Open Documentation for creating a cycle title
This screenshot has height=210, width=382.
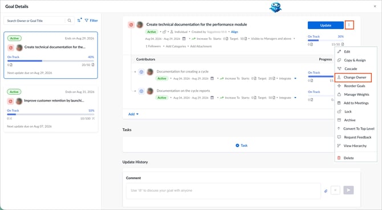click(182, 71)
